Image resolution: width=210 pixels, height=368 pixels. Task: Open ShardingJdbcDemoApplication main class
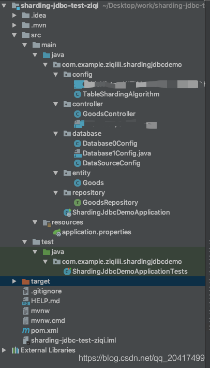coord(121,213)
